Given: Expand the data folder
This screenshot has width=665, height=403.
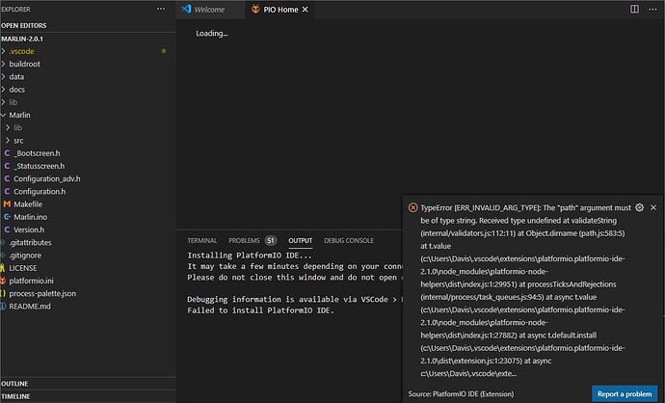Looking at the screenshot, I should [4, 76].
